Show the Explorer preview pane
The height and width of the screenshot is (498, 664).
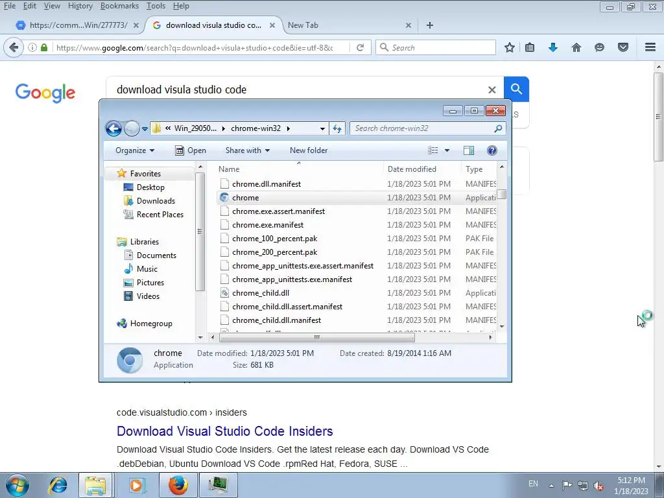tap(468, 150)
